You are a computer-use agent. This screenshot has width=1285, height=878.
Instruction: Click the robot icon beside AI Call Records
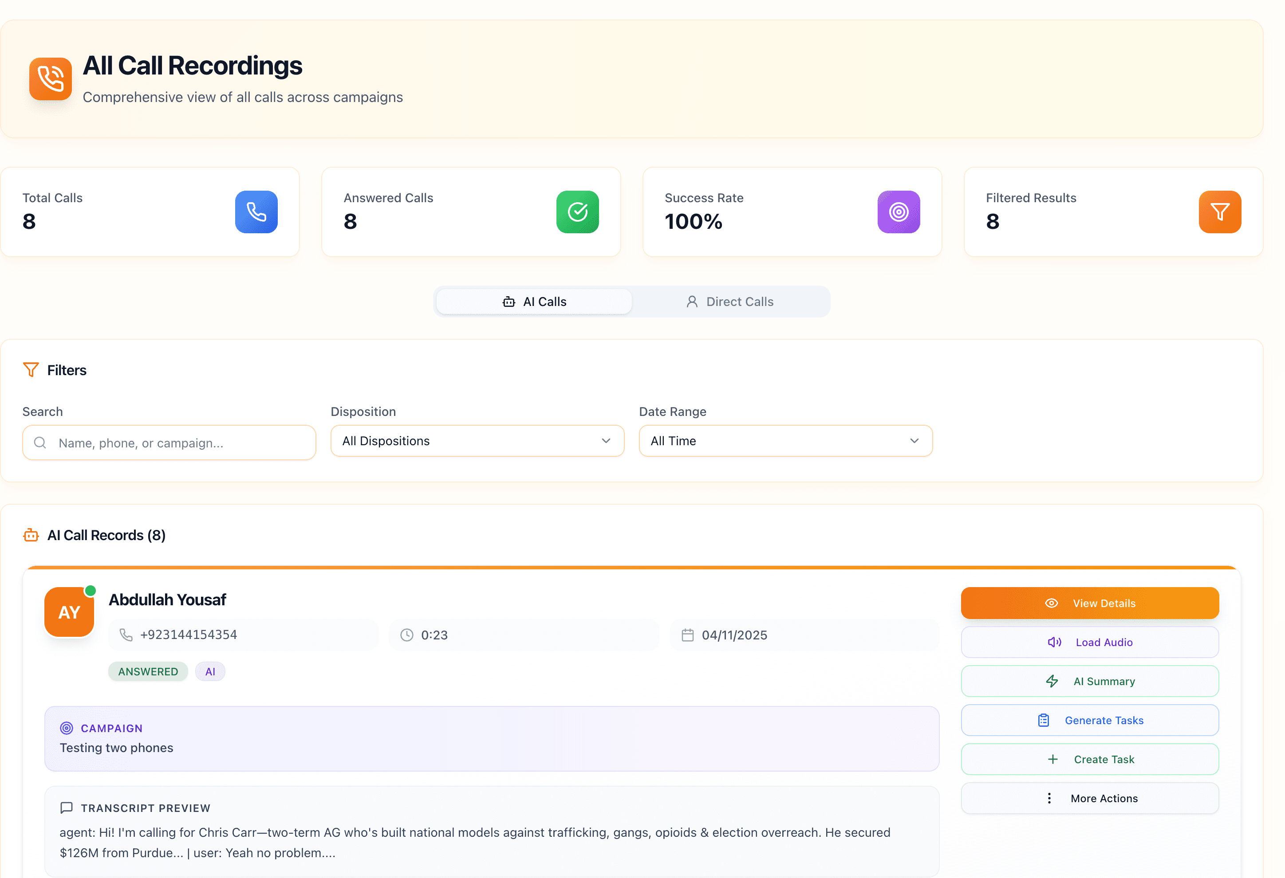pos(31,535)
